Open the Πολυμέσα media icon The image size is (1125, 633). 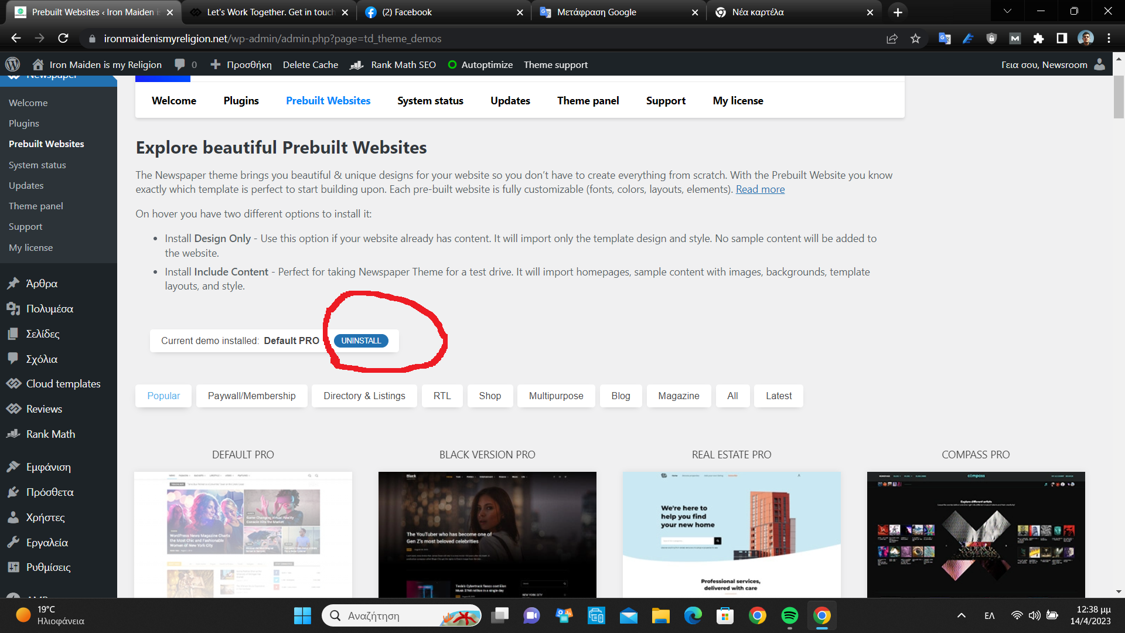pyautogui.click(x=13, y=309)
